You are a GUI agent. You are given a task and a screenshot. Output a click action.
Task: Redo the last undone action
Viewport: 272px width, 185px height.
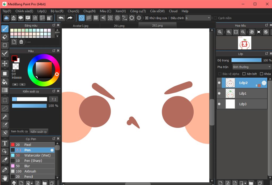click(70, 18)
